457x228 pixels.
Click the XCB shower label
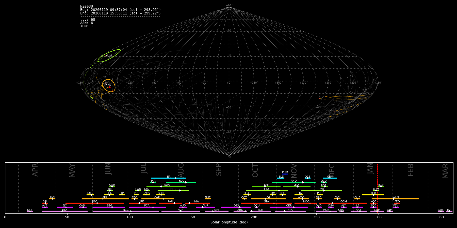(x=373, y=193)
